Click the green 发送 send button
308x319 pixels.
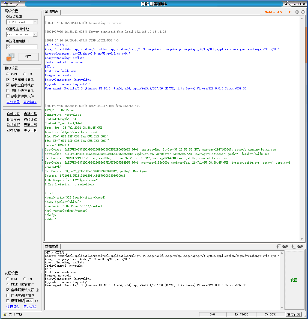[x=294, y=280]
